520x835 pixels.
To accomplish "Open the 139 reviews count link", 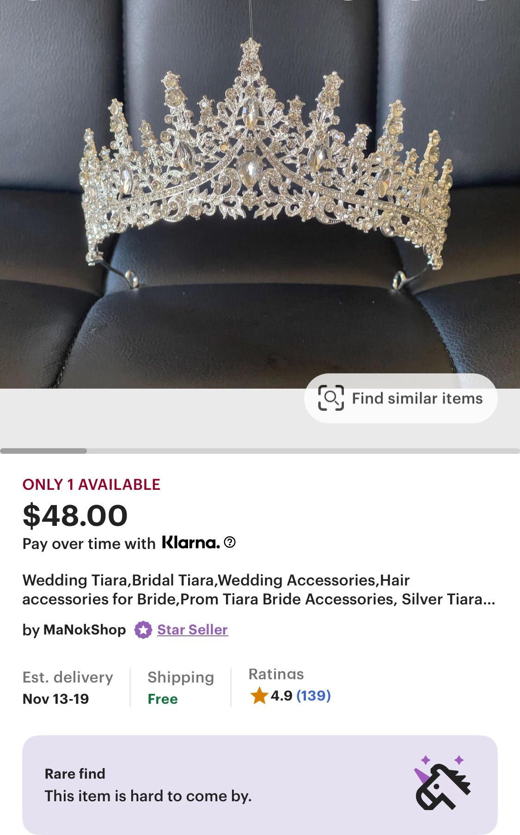I will point(313,695).
